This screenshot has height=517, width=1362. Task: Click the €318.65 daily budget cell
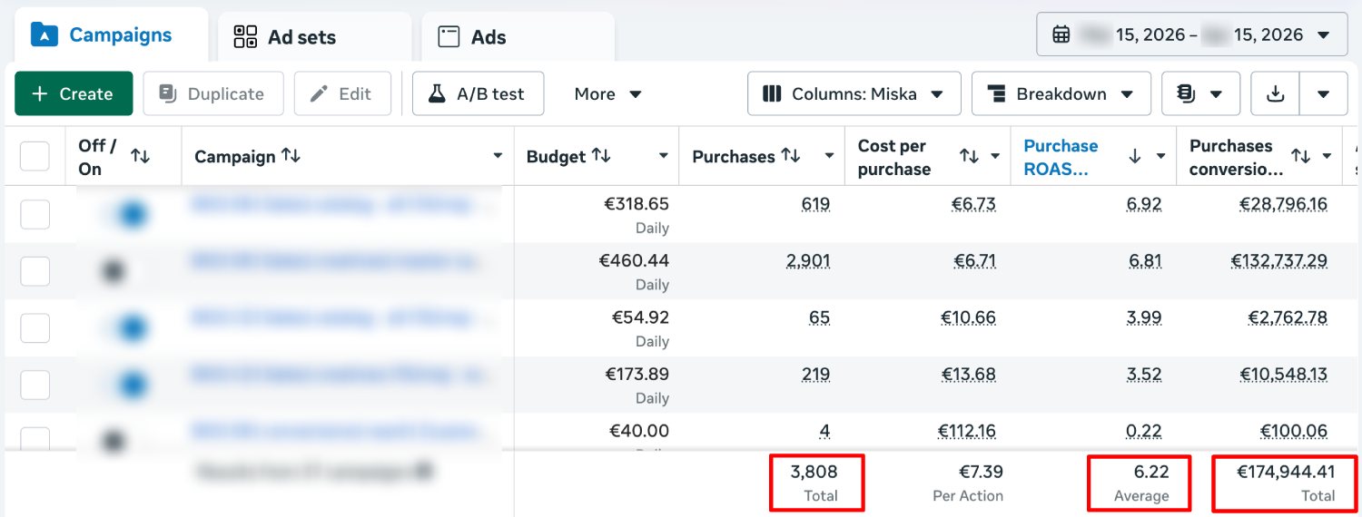[x=597, y=215]
